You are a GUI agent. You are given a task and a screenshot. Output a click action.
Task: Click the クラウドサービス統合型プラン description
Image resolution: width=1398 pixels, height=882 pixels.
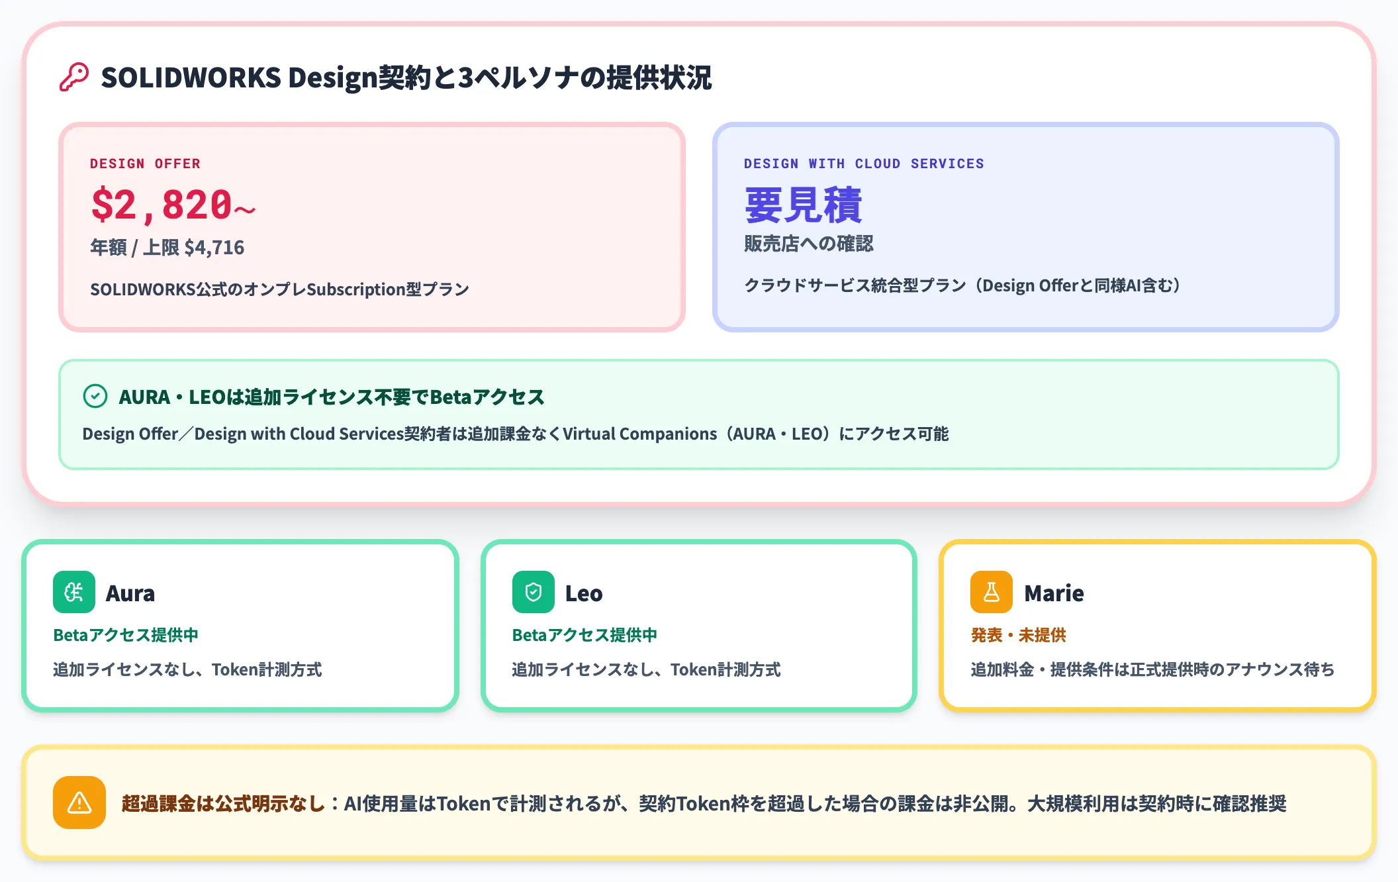(x=962, y=285)
